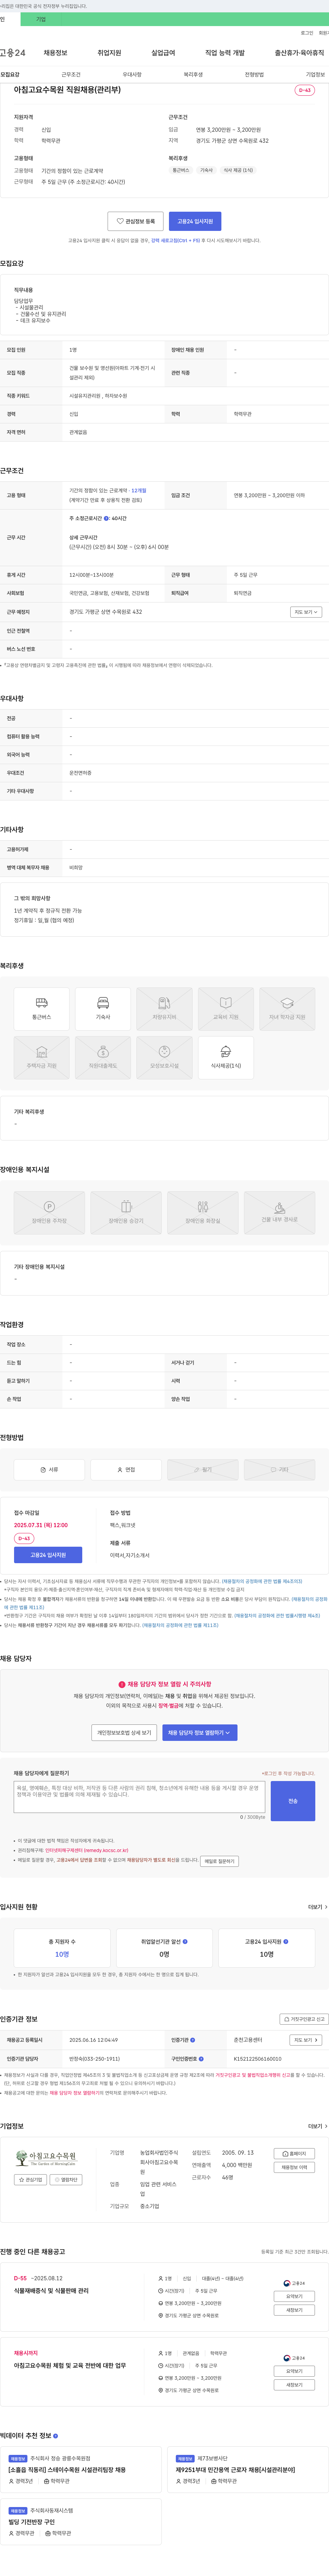Image resolution: width=329 pixels, height=2576 pixels.
Task: Click the 장애인용 화장실 icon
Action: point(203,1213)
